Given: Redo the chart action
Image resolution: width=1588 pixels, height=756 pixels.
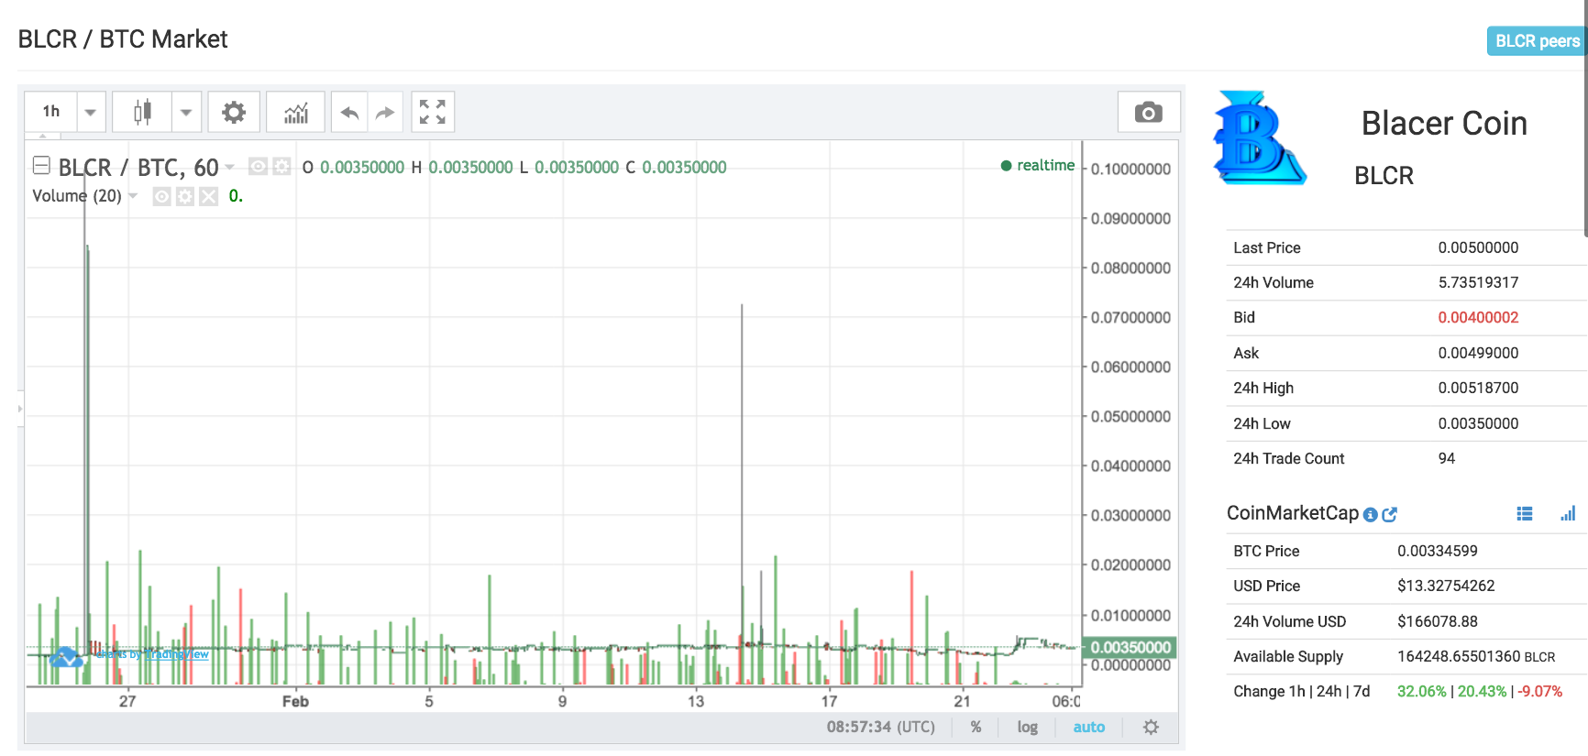Looking at the screenshot, I should point(386,113).
